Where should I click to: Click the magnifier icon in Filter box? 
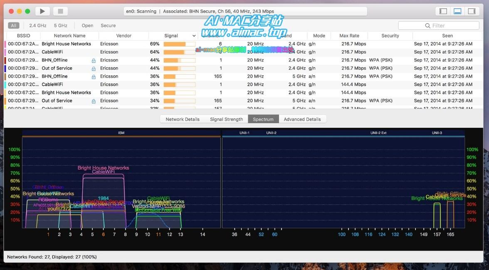427,26
